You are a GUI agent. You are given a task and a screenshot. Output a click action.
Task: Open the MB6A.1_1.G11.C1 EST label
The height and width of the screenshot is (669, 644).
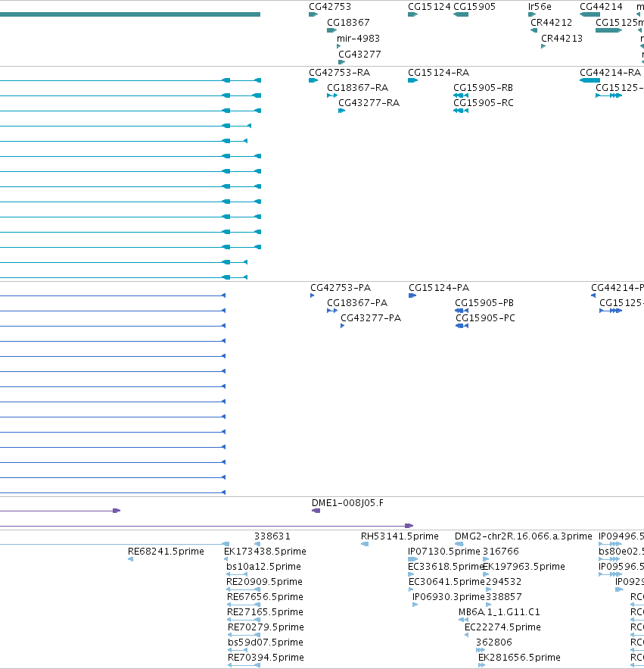click(x=499, y=612)
